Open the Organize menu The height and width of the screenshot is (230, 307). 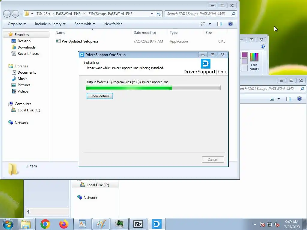[x=17, y=24]
